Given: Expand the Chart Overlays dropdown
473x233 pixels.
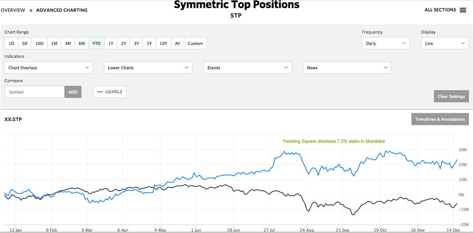Looking at the screenshot, I should point(49,68).
